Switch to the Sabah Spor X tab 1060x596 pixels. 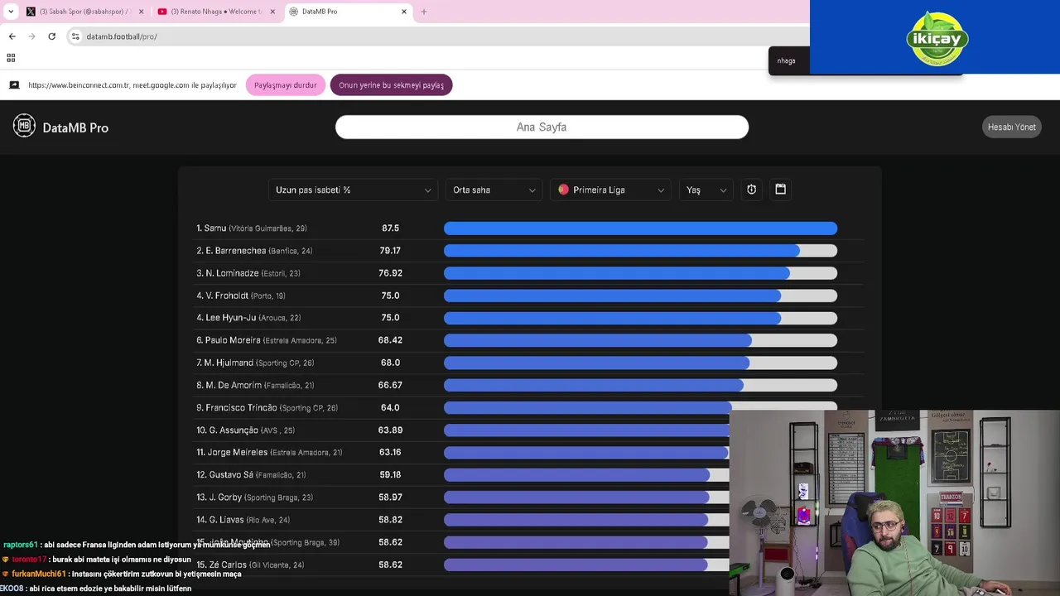[84, 12]
